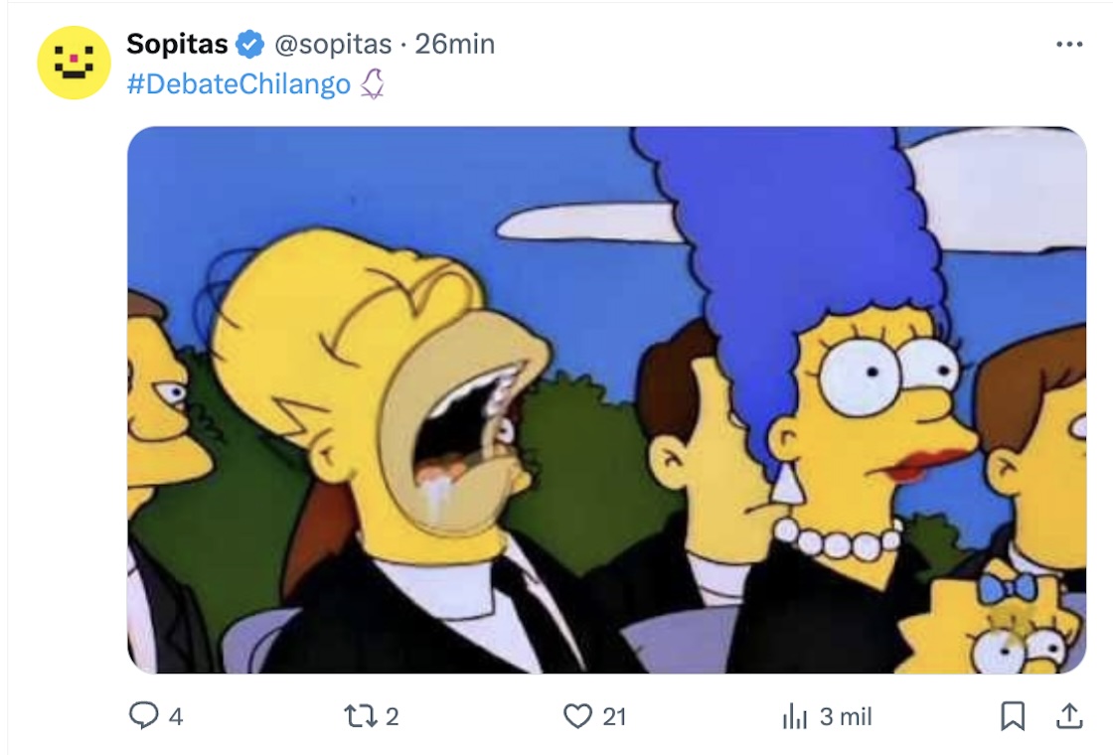This screenshot has height=755, width=1113.
Task: Click the repost count showing 2
Action: pyautogui.click(x=392, y=716)
